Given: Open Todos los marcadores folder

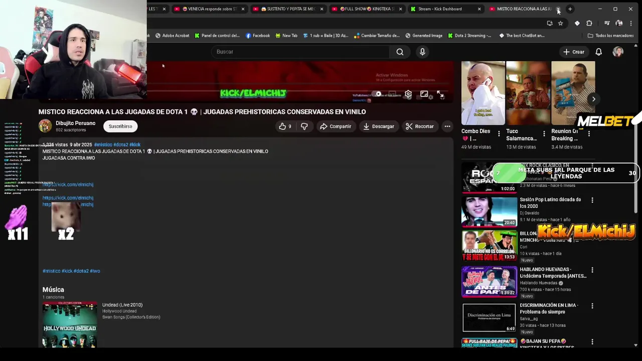Looking at the screenshot, I should (610, 36).
